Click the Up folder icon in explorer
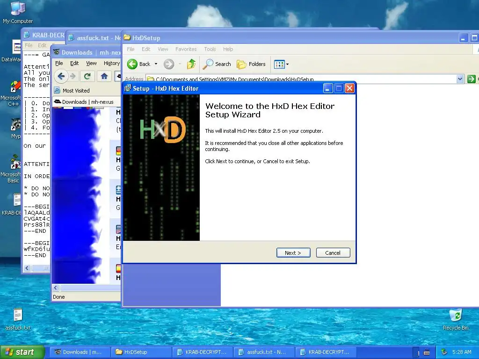The width and height of the screenshot is (479, 359). tap(191, 64)
